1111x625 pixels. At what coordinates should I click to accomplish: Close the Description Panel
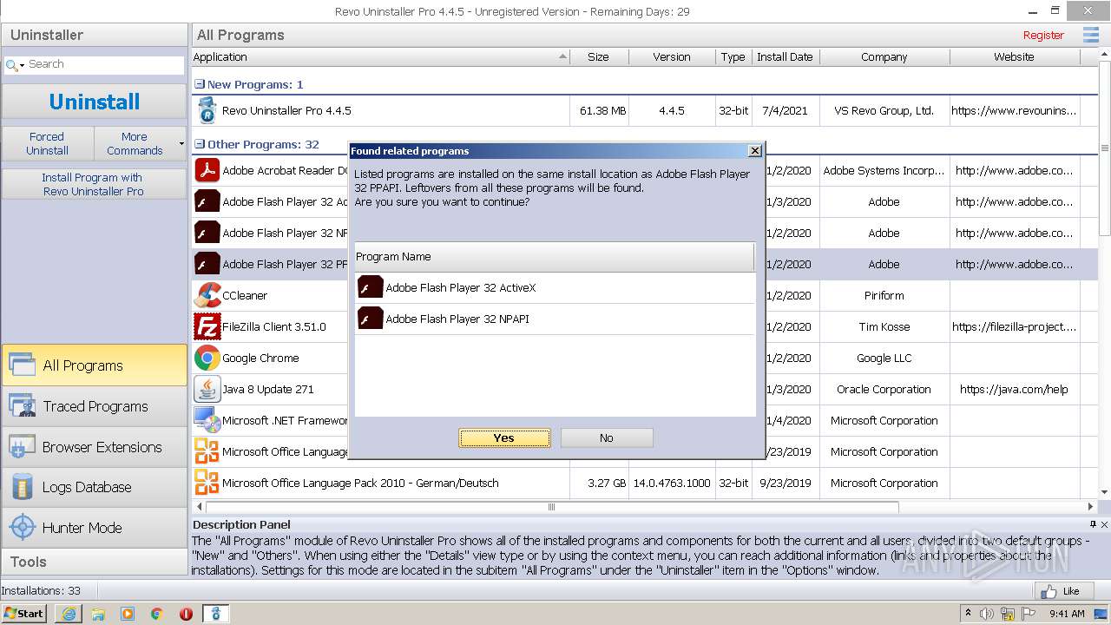(1104, 524)
